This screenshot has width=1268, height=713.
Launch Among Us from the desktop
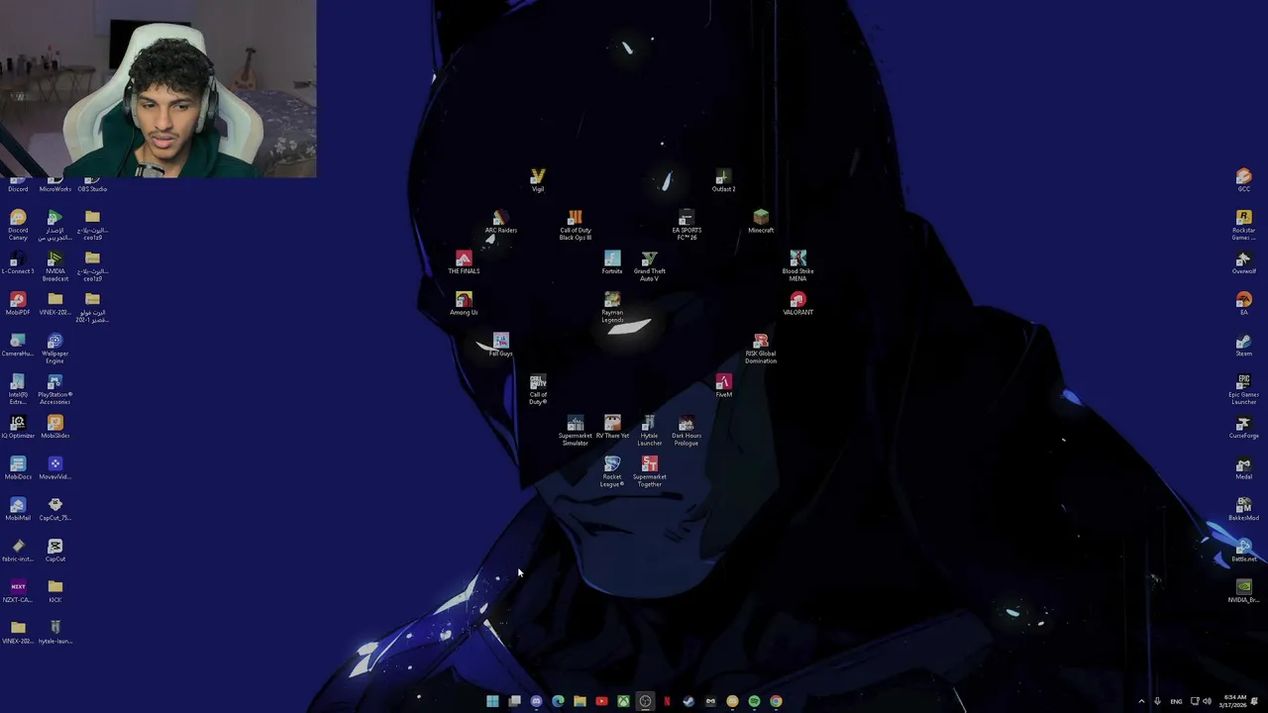pos(464,304)
